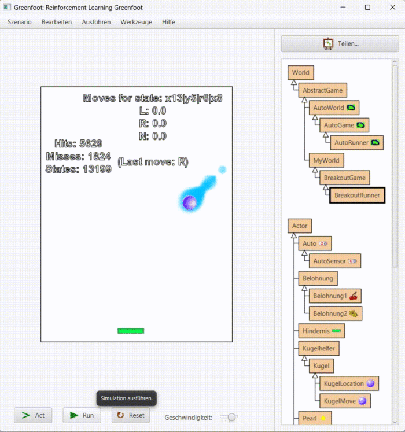This screenshot has width=405, height=432.
Task: Select the AbstractGame class box
Action: click(322, 90)
